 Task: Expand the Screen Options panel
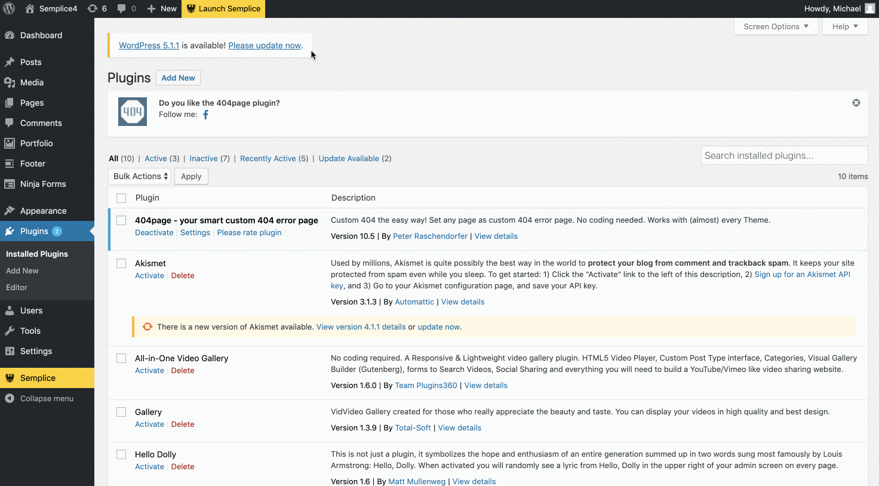tap(775, 26)
